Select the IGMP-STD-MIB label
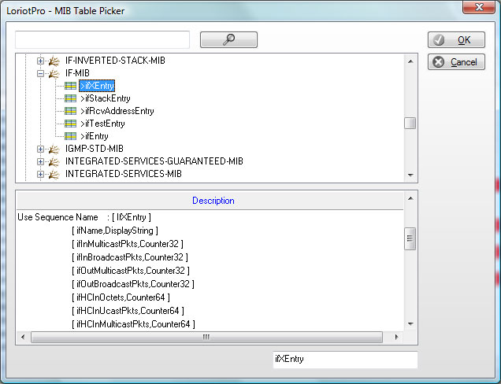This screenshot has width=501, height=384. [x=95, y=149]
